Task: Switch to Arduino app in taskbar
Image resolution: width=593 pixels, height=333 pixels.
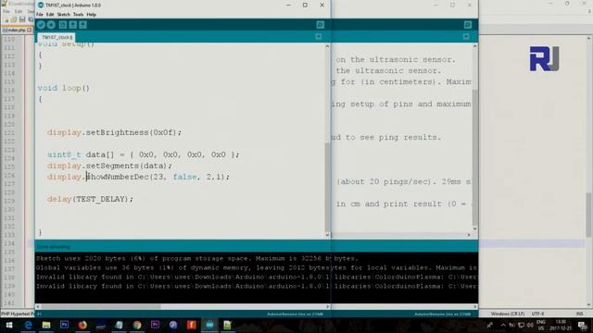Action: click(209, 325)
